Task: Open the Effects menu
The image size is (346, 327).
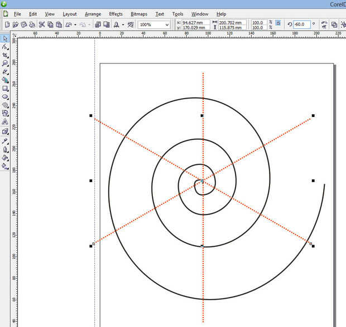Action: tap(116, 13)
